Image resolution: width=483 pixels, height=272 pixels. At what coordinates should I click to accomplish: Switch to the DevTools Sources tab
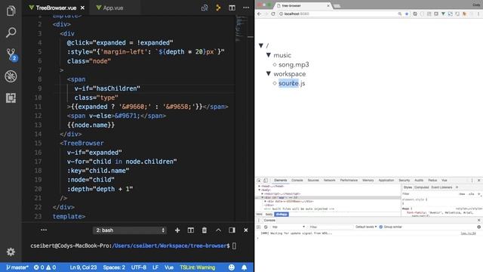(x=313, y=180)
